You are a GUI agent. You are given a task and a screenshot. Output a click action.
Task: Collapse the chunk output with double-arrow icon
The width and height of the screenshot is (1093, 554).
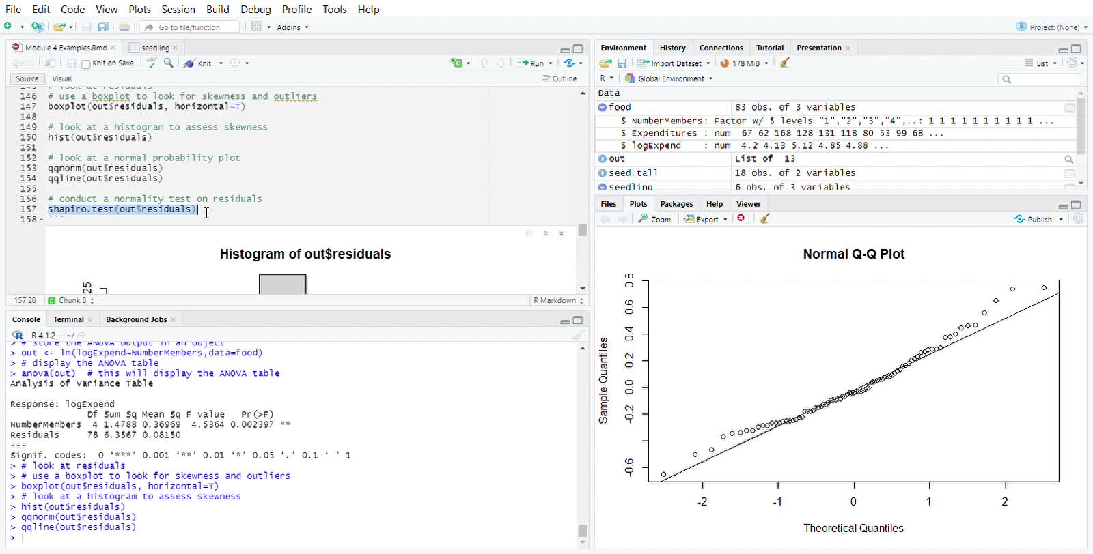pyautogui.click(x=546, y=233)
